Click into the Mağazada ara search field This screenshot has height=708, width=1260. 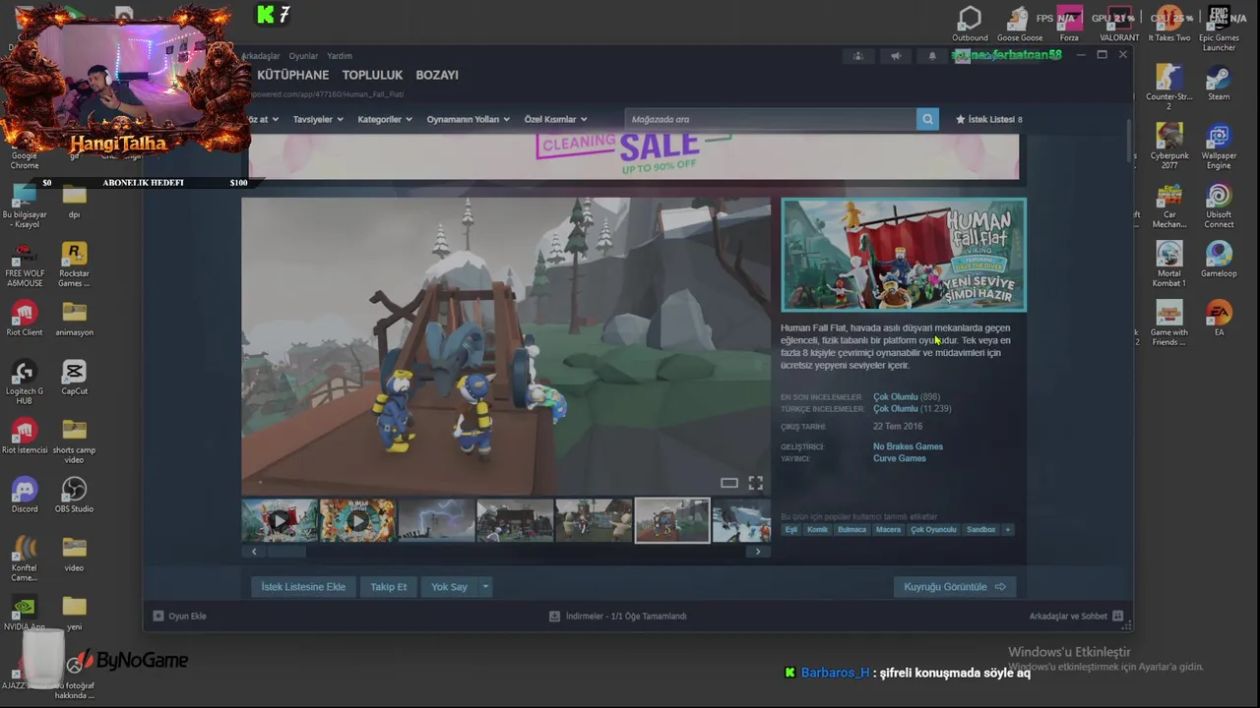pos(770,119)
